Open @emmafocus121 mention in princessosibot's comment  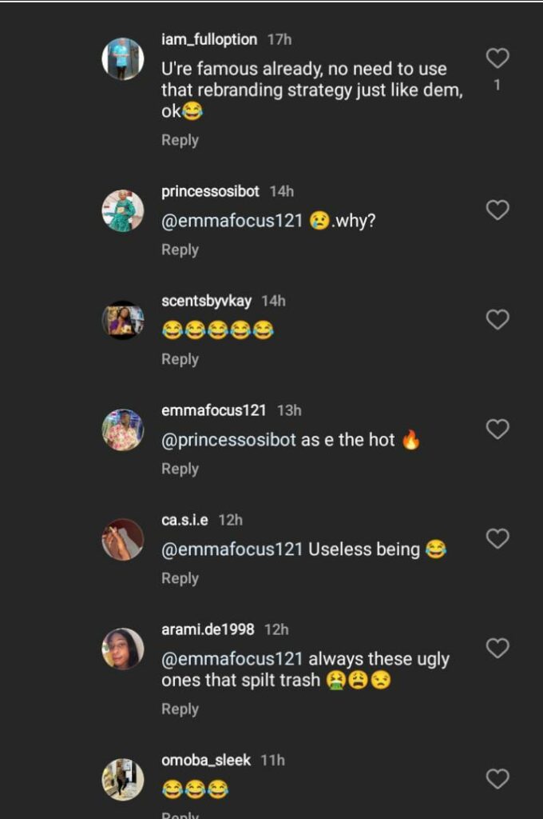(x=232, y=222)
